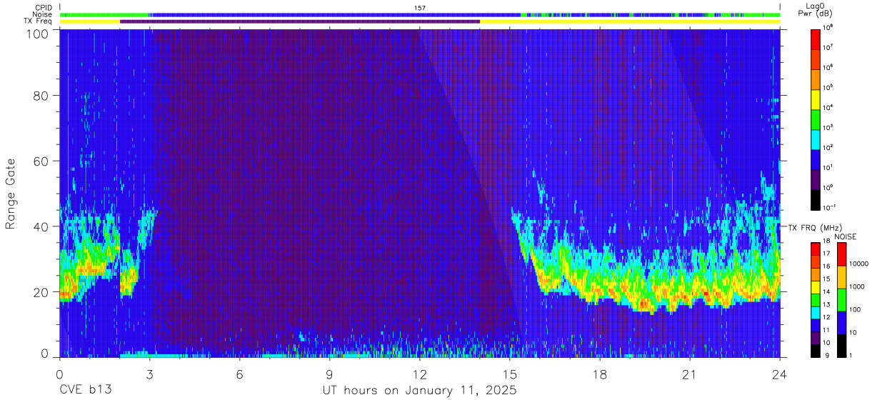Click the TX Freq strip label
This screenshot has width=877, height=405.
pyautogui.click(x=39, y=21)
